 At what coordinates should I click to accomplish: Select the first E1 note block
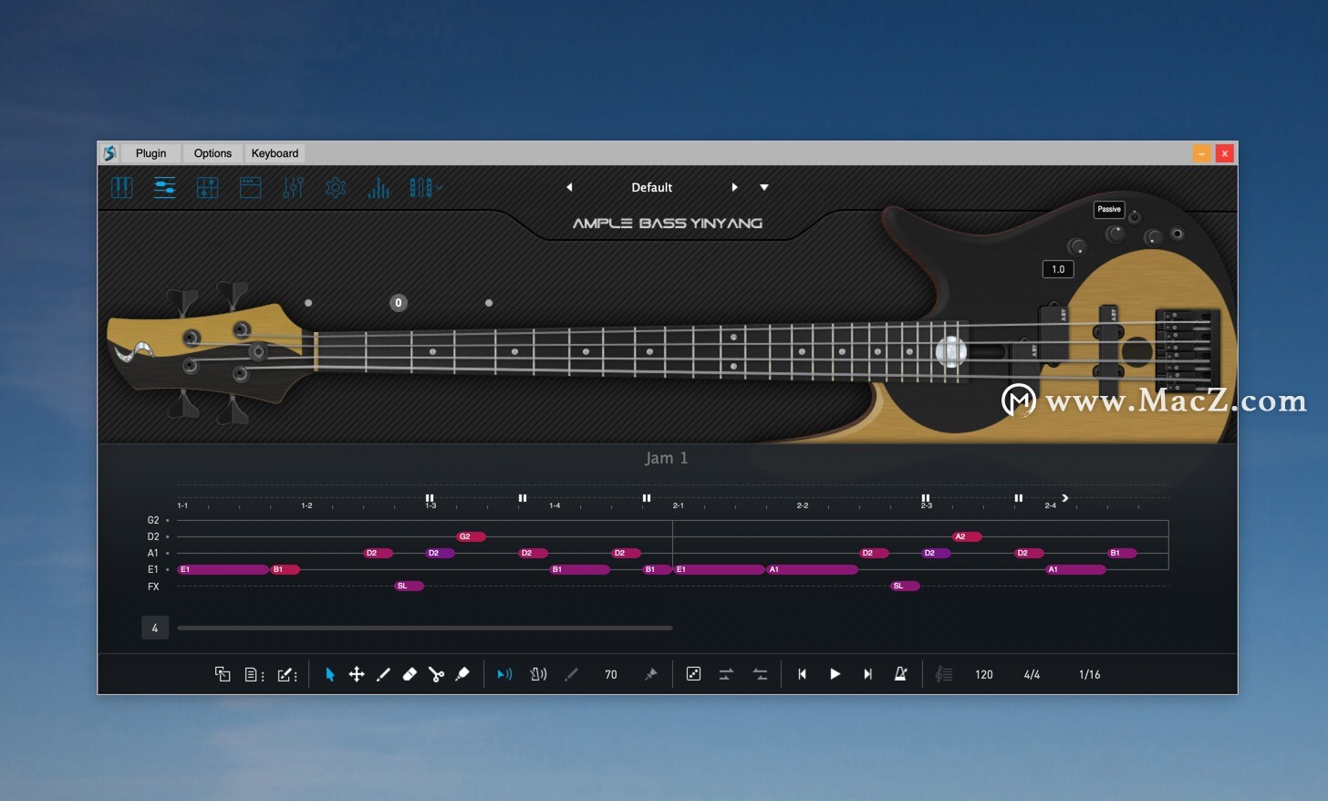coord(223,569)
